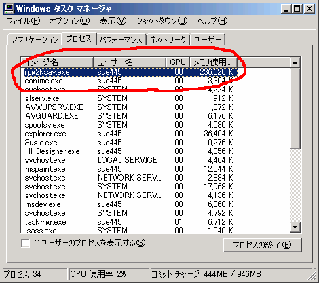Open the シャットダウン(U) menu
The height and width of the screenshot is (283, 319).
162,21
